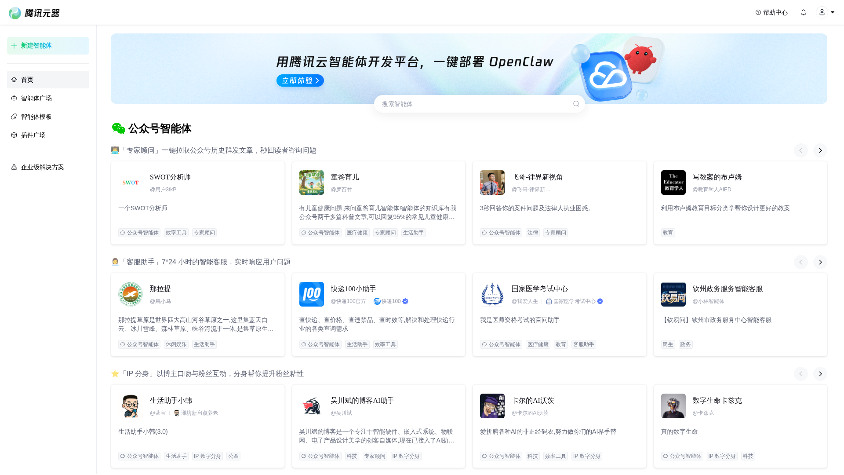This screenshot has width=844, height=475.
Task: Click 政务 tag on 钦州政务服务智能客服 card
Action: point(686,344)
